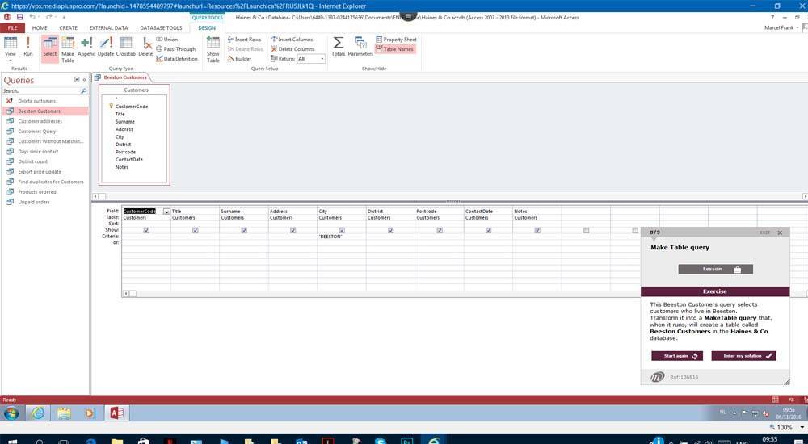Click the Enter my solution button
Screen dimensions: 808x444
click(x=743, y=355)
